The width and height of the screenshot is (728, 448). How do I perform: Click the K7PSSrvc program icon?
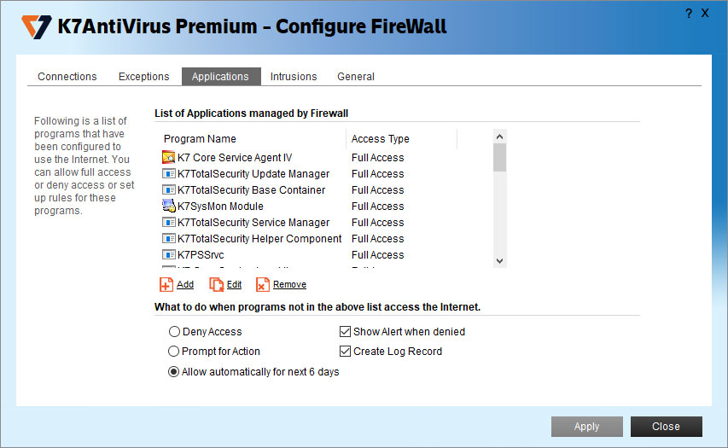(168, 254)
